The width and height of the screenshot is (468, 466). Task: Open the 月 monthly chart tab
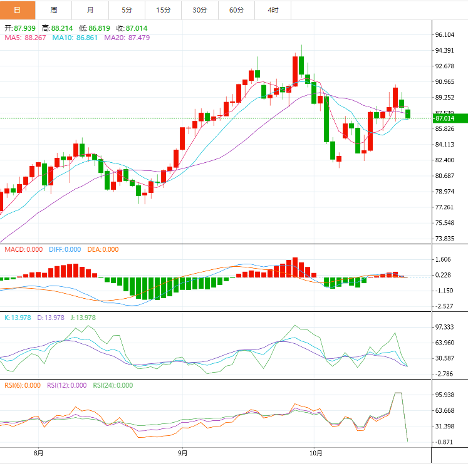[90, 10]
